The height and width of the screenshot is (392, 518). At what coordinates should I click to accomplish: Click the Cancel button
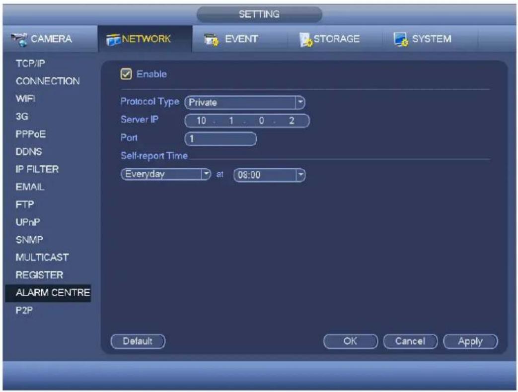[x=410, y=341]
